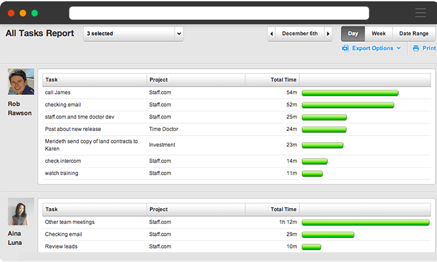Click Aina Luna's Project column header

click(196, 210)
